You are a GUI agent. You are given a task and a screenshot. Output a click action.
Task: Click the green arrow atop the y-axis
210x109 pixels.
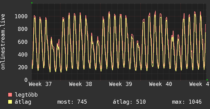pyautogui.click(x=32, y=3)
